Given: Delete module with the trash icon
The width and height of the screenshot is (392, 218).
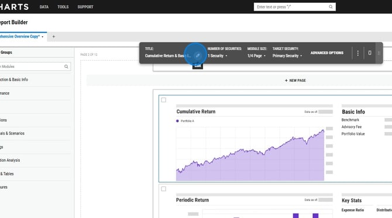Looking at the screenshot, I should click(x=370, y=53).
